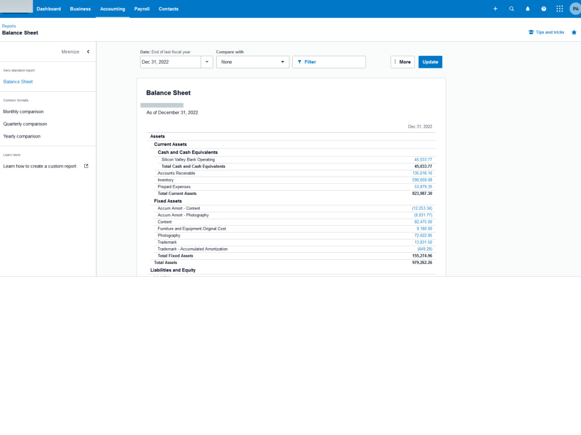Click the Update button
This screenshot has height=435, width=581.
coord(430,61)
